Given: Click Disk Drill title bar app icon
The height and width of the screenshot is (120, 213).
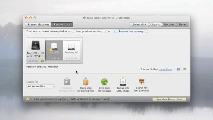Looking at the screenshot, I should (x=84, y=18).
